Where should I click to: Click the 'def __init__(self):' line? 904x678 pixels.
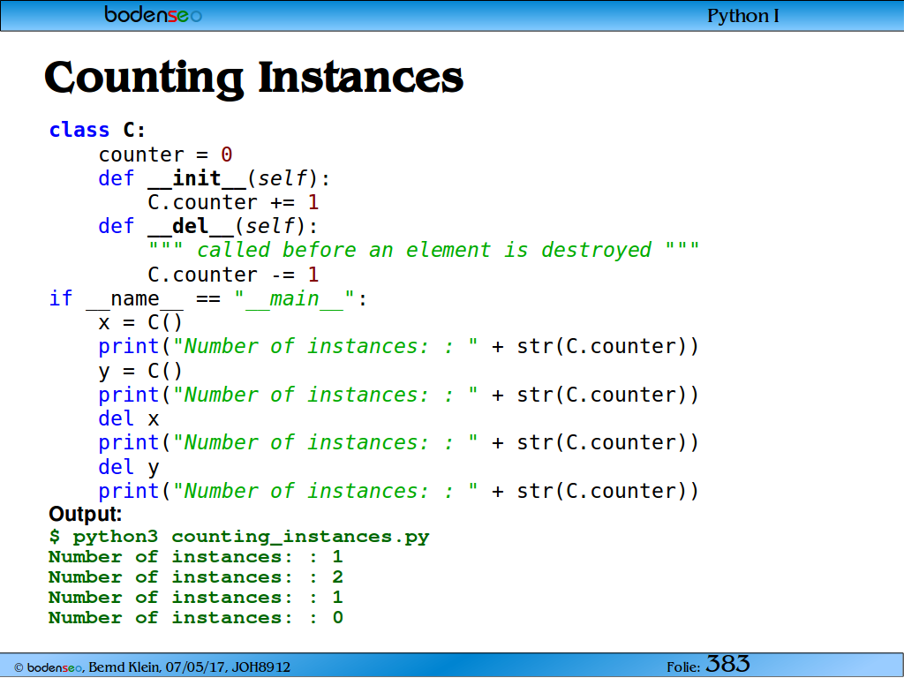tap(215, 178)
